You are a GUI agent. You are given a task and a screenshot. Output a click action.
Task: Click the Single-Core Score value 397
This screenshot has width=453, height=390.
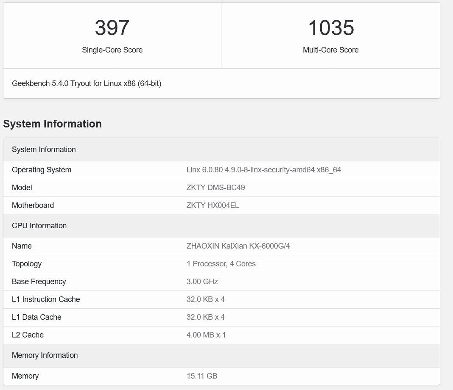tap(112, 28)
